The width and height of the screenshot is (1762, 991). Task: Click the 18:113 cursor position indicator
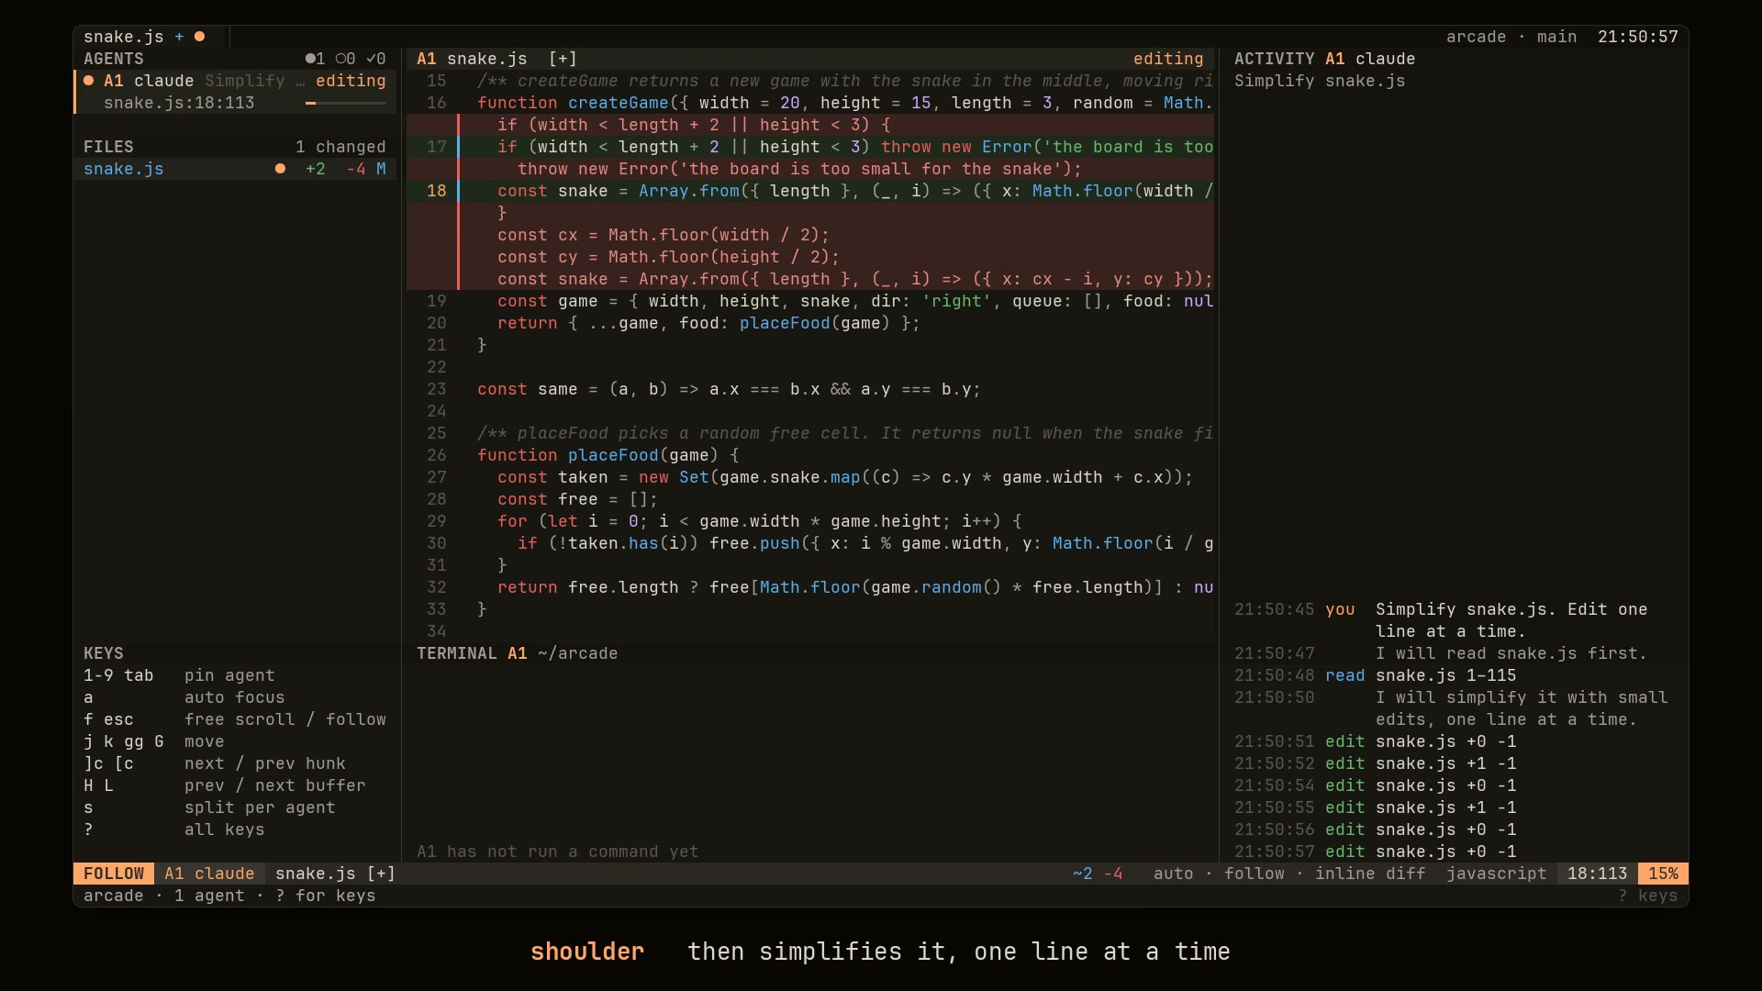tap(1598, 874)
